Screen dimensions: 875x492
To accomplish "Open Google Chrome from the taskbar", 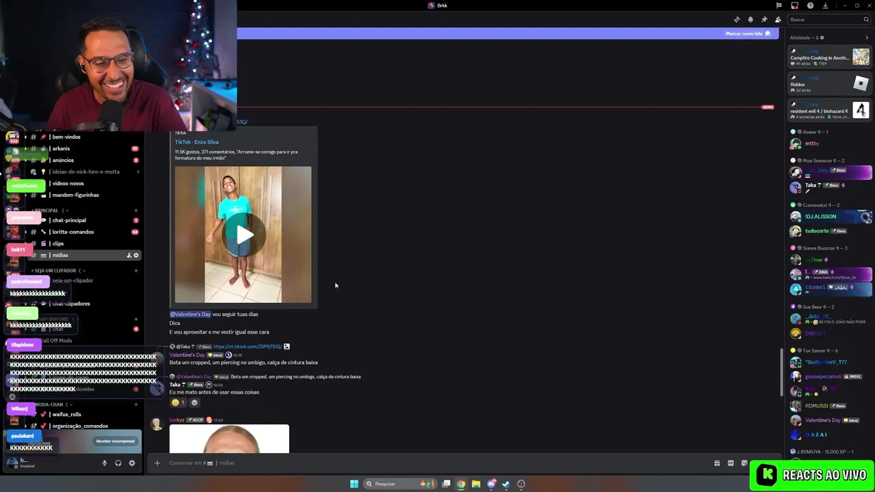I will [461, 484].
